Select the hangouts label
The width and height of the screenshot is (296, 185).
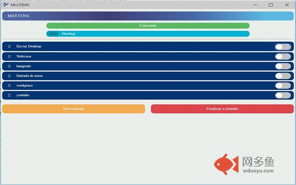click(x=24, y=66)
